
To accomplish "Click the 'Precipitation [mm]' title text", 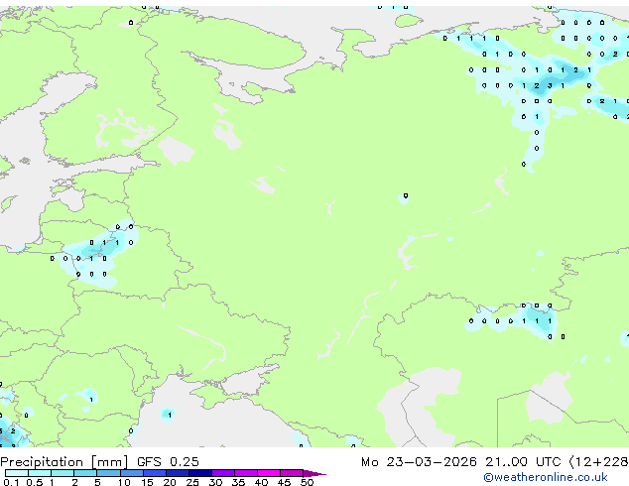I will click(x=64, y=462).
